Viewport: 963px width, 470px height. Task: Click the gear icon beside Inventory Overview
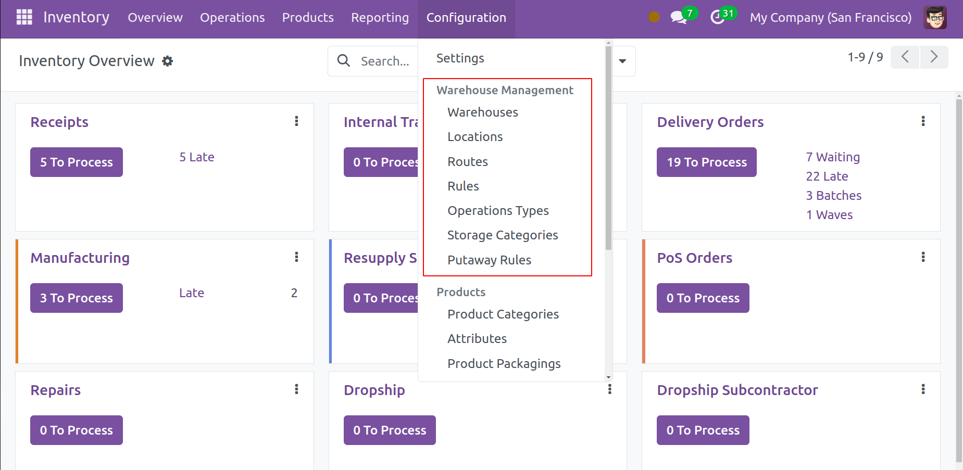click(167, 61)
